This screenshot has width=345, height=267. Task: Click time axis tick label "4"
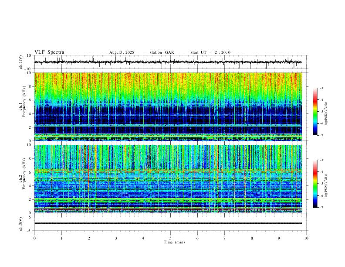coord(143,238)
